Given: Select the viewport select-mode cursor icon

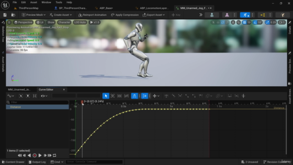Looking at the screenshot, I should tap(213, 22).
